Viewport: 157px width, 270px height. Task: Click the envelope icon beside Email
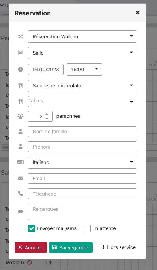[x=21, y=179]
